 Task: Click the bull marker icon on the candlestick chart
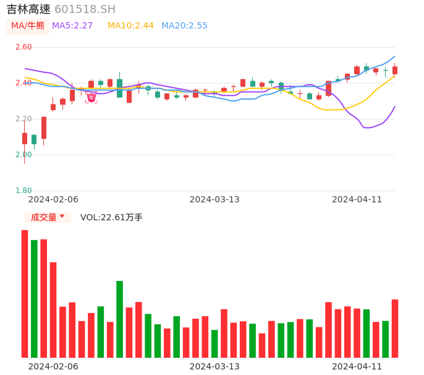(x=91, y=98)
